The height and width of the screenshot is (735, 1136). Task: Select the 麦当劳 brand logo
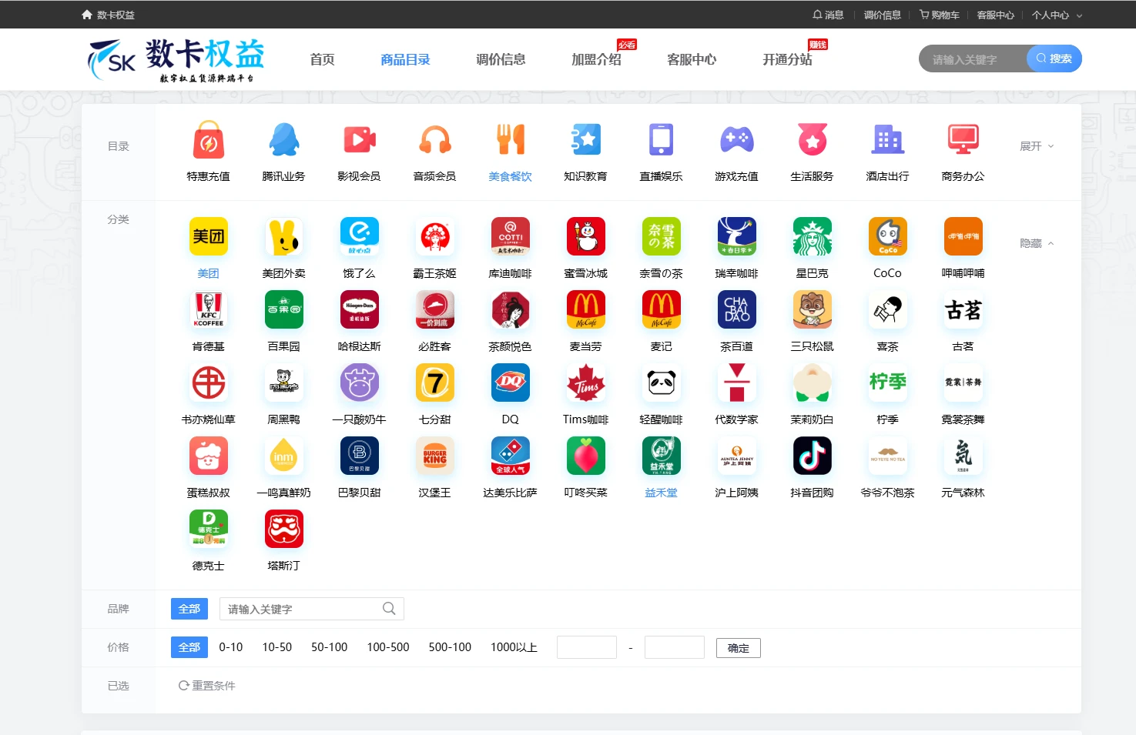tap(586, 309)
